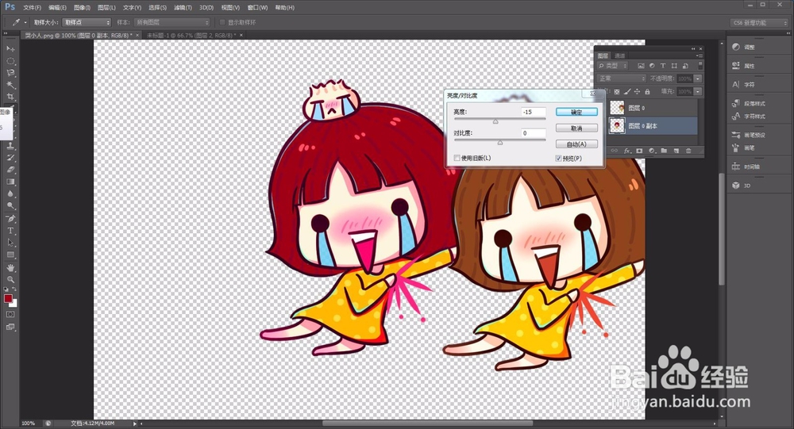The width and height of the screenshot is (794, 429).
Task: Select the Rectangle shape tool
Action: [x=10, y=255]
